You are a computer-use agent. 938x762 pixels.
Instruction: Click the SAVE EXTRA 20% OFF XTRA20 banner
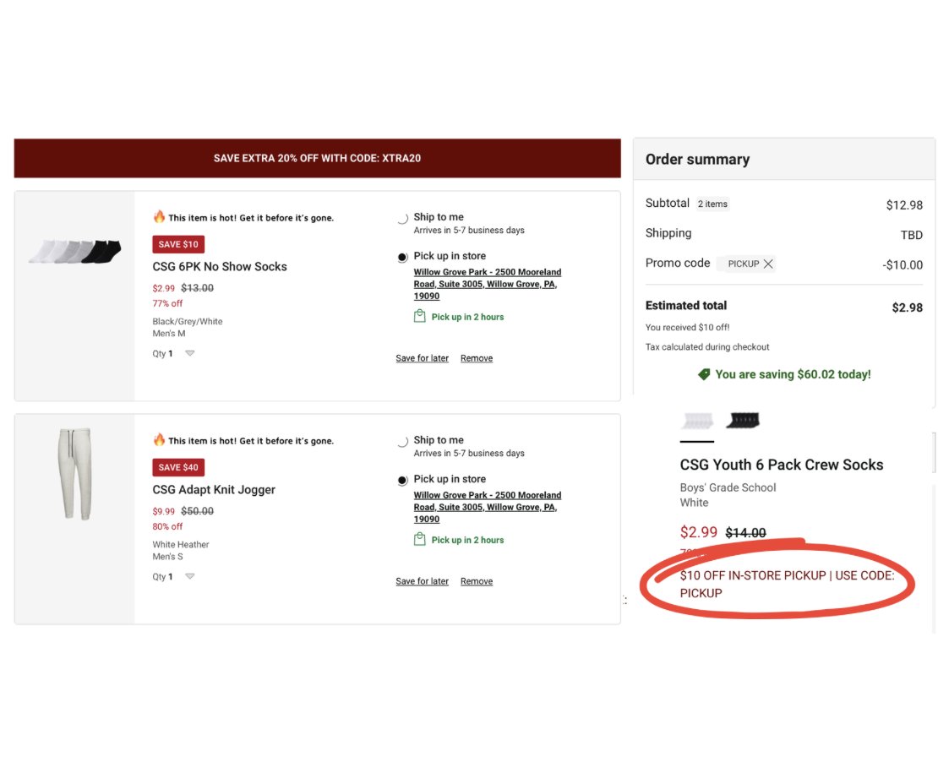317,159
